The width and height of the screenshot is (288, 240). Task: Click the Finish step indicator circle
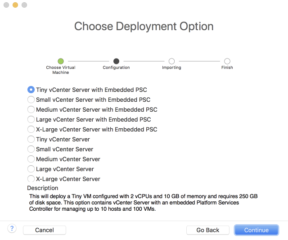click(227, 61)
